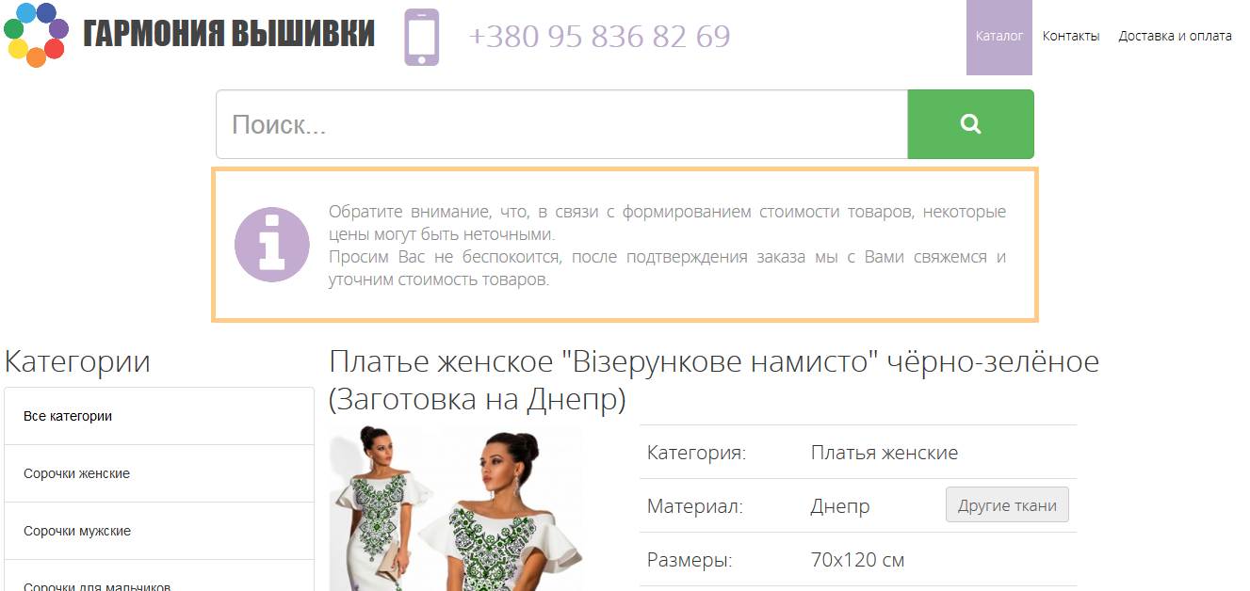Open Сорочки для мальчиков category
Screen dimensions: 1250x591
point(159,577)
